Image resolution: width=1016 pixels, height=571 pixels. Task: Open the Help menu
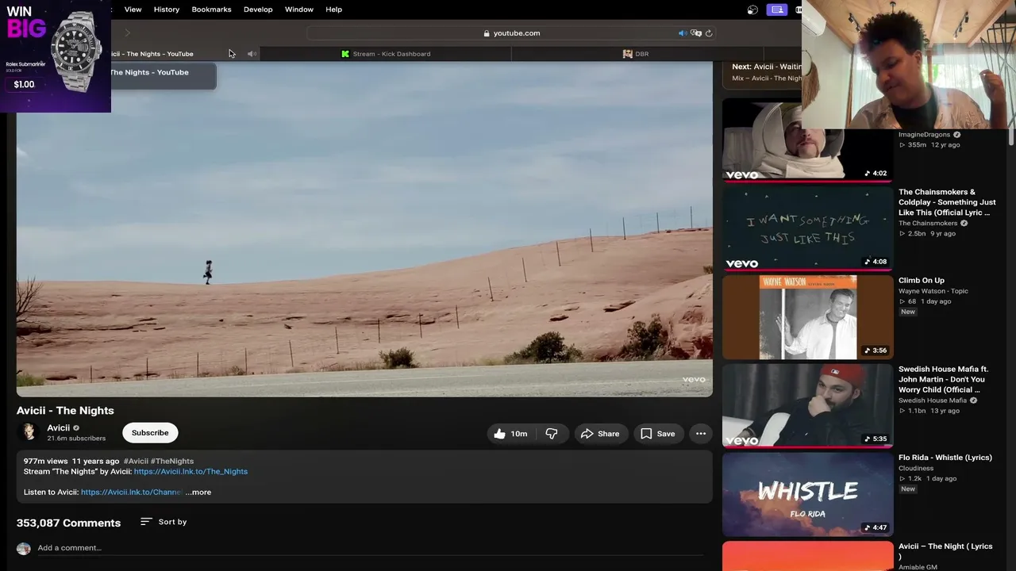click(334, 10)
